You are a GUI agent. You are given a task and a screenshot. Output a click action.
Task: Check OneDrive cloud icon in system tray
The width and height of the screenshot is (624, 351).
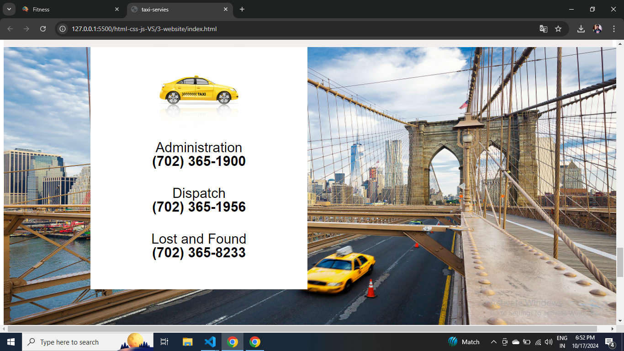pyautogui.click(x=516, y=342)
